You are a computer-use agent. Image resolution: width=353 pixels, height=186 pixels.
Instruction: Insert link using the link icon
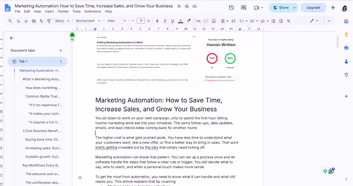[x=198, y=21]
